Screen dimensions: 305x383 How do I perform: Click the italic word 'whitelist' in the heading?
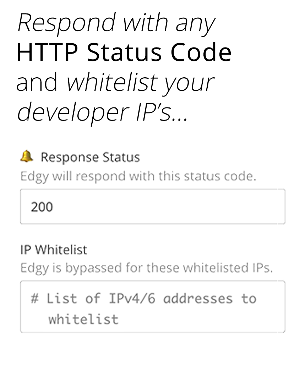tap(113, 82)
